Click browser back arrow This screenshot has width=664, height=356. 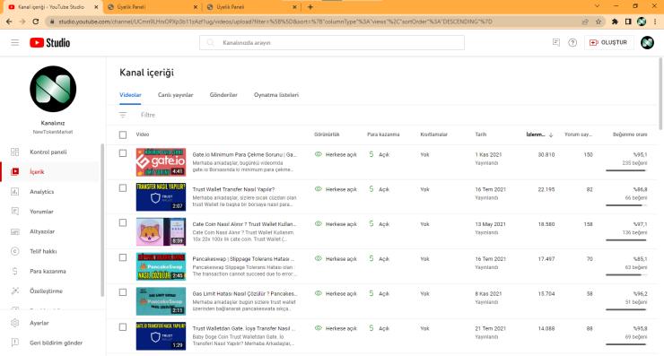9,22
